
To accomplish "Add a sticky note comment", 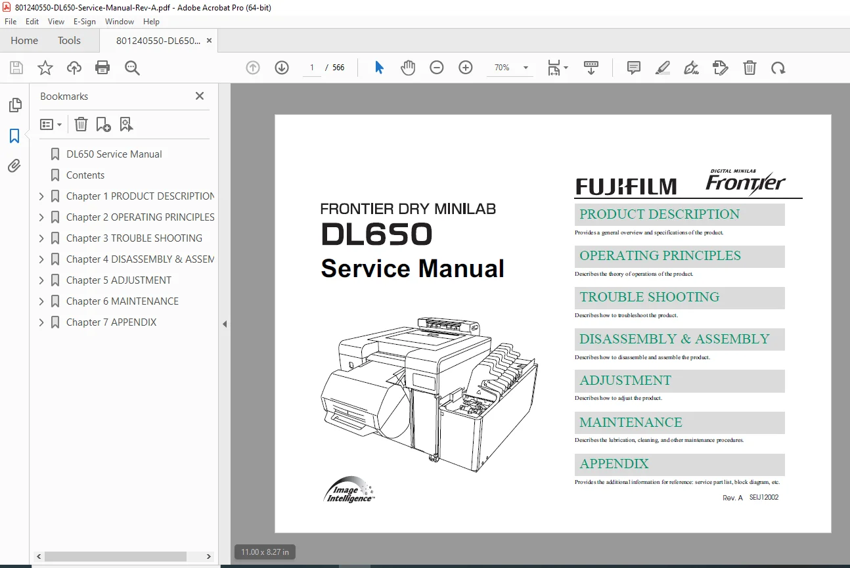I will (634, 68).
